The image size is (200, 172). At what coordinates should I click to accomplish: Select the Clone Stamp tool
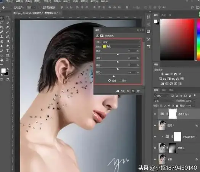click(x=2, y=37)
